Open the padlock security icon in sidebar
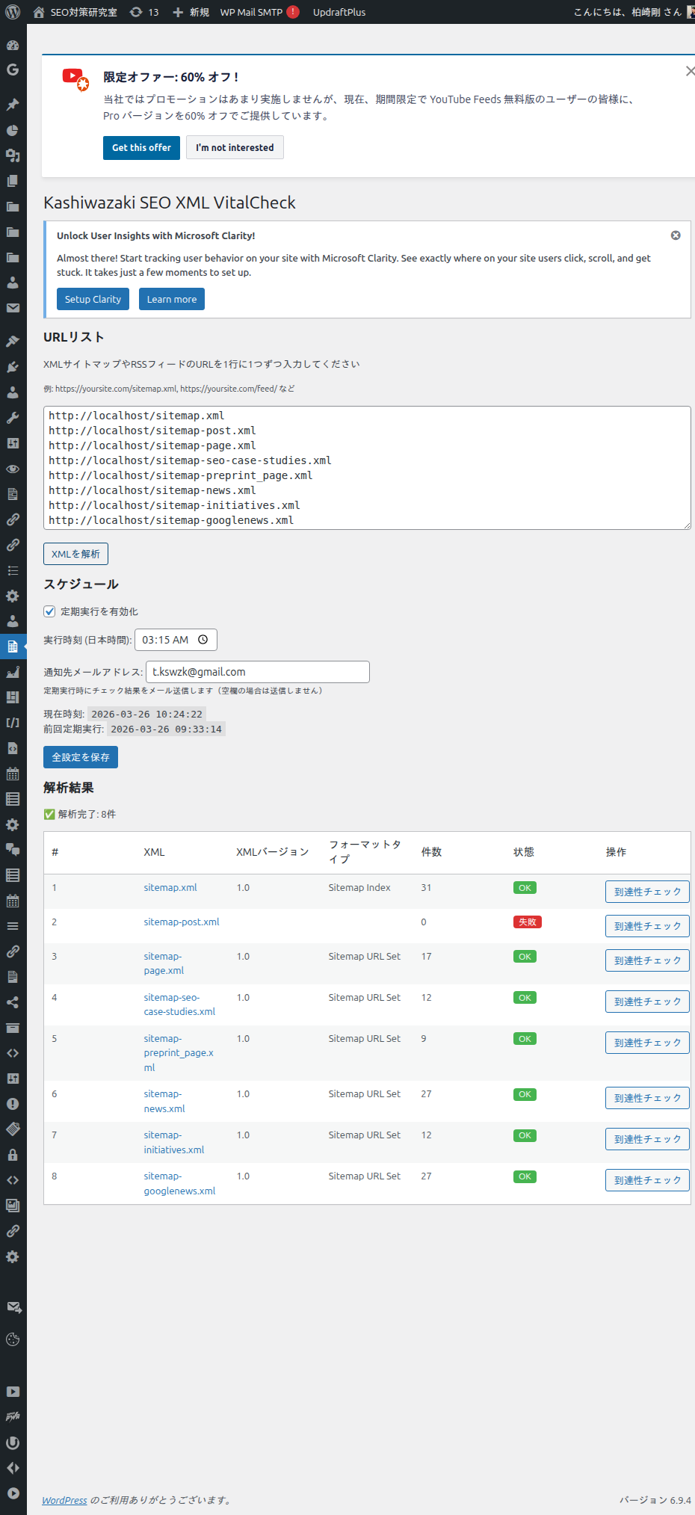 click(x=13, y=1155)
